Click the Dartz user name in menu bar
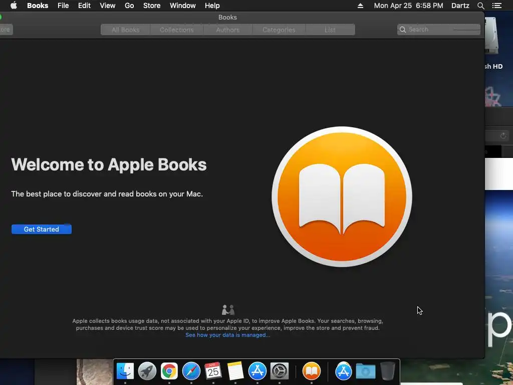The image size is (513, 385). 460,6
